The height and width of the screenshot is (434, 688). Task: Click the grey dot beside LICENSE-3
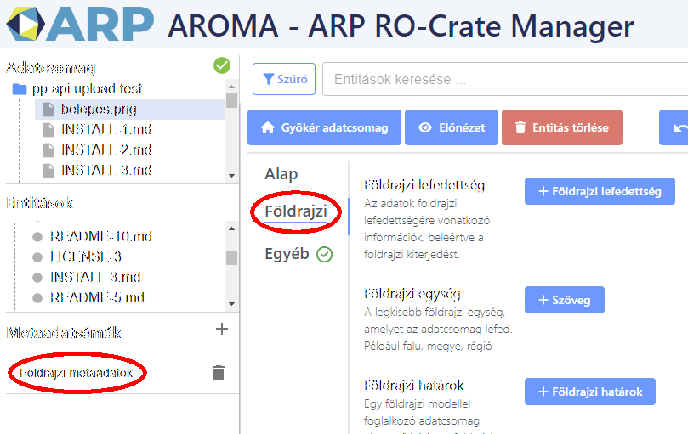tap(37, 257)
